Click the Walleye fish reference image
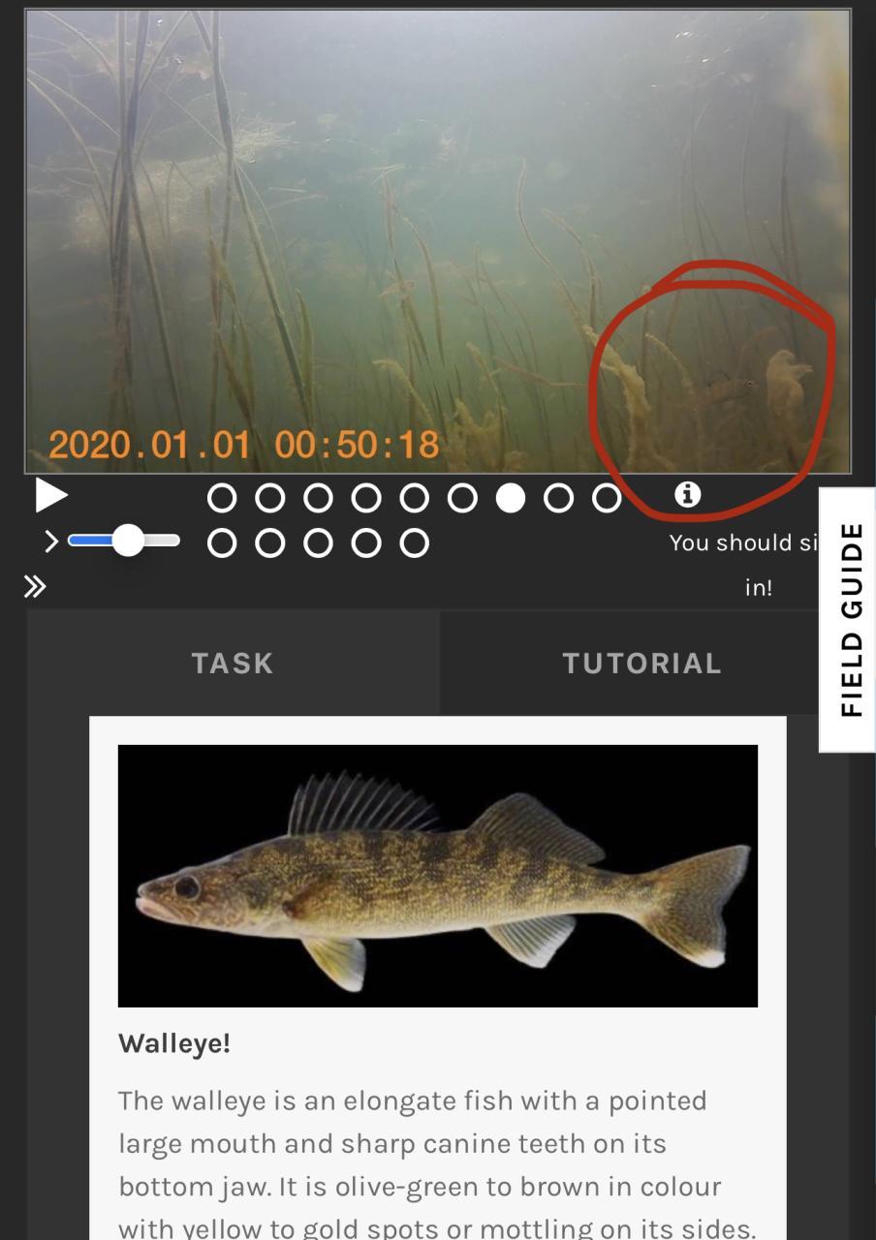Screen dimensions: 876x1240 (438, 876)
